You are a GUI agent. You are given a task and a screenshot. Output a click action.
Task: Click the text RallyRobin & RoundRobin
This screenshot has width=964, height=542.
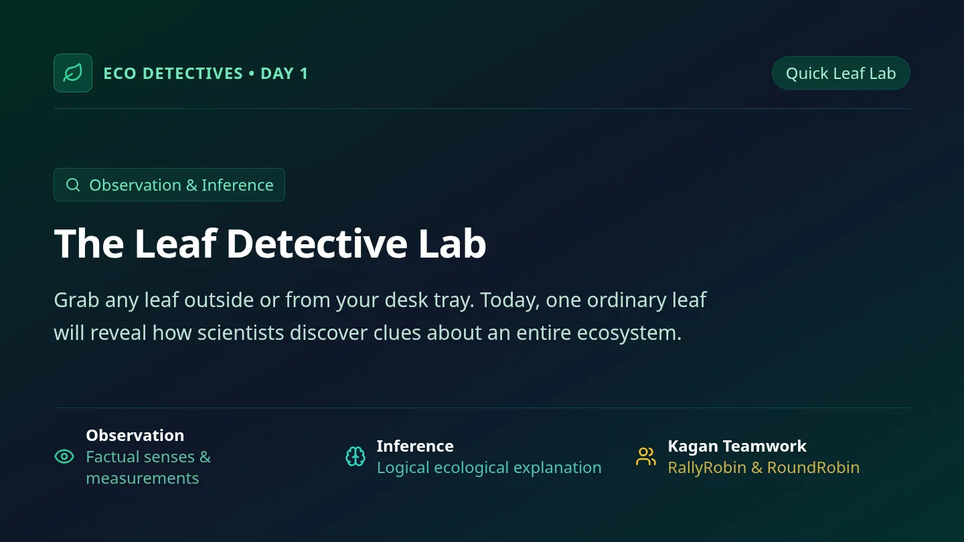click(x=764, y=467)
